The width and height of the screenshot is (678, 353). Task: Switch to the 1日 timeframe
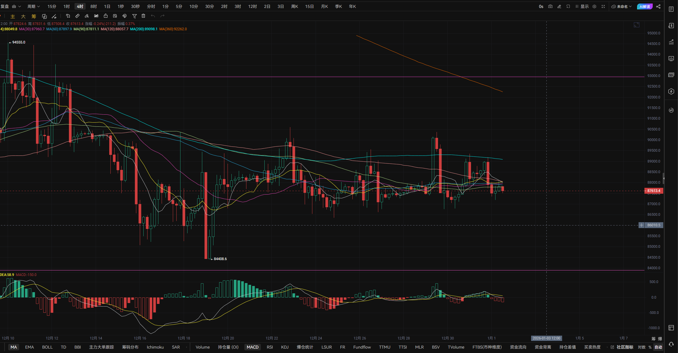107,6
